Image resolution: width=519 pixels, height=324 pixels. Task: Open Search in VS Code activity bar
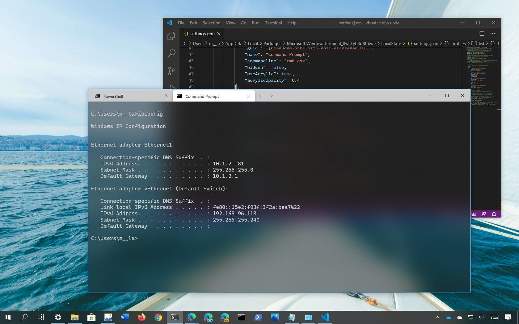click(x=171, y=53)
